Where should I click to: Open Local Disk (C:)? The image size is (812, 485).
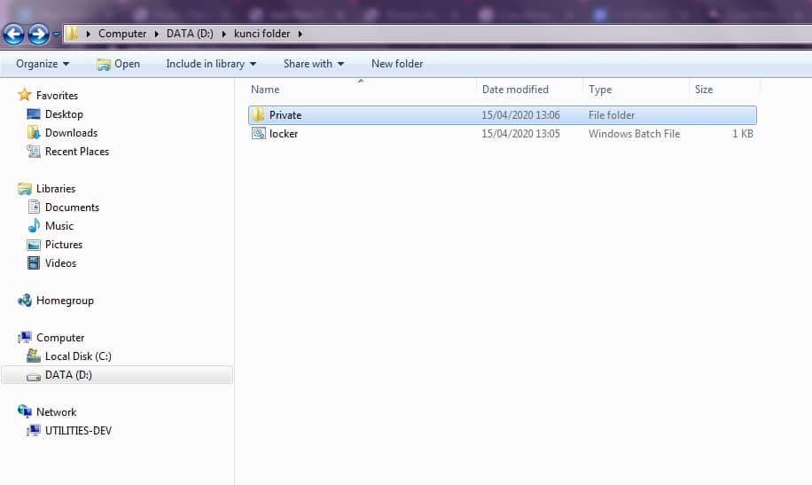pos(78,356)
